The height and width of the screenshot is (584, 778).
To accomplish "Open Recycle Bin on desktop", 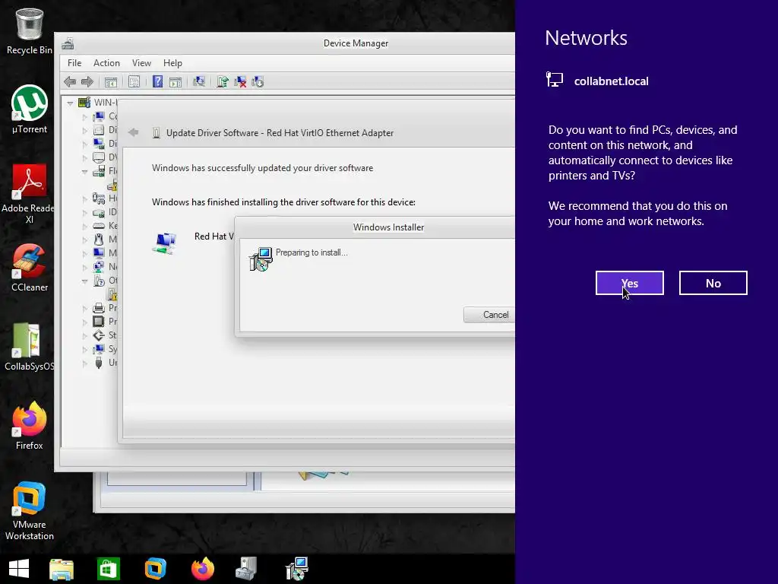I will pos(30,30).
